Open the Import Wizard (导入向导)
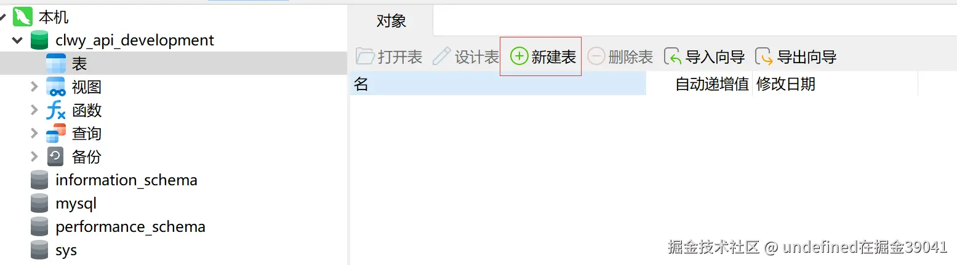This screenshot has height=265, width=957. [x=704, y=57]
